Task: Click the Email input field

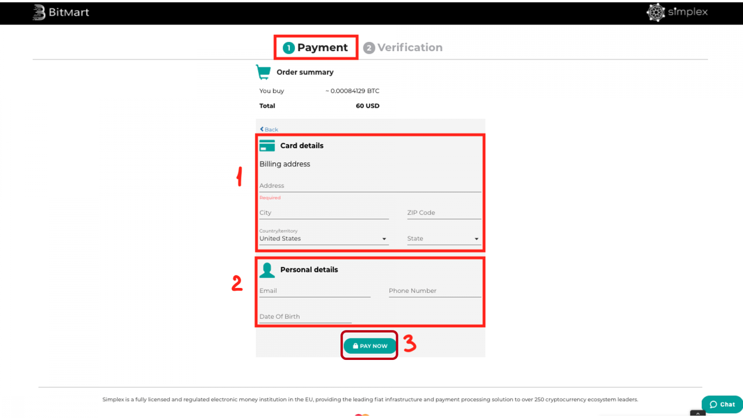Action: pyautogui.click(x=314, y=291)
